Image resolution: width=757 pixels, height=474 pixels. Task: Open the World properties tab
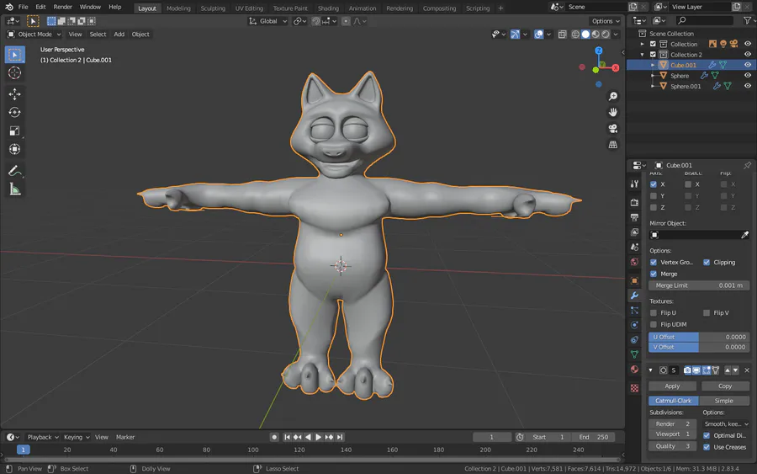click(634, 262)
